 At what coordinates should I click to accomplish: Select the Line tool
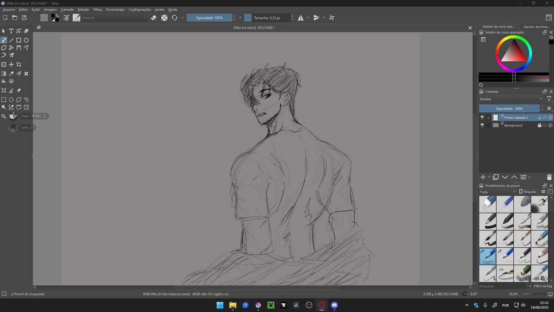(11, 40)
